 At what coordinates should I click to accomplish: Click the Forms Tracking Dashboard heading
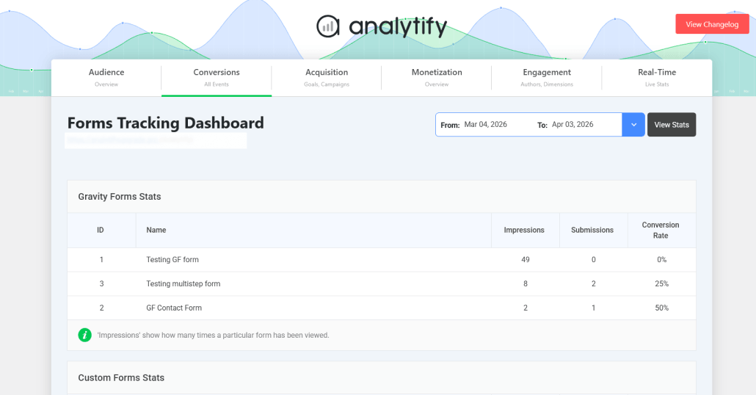(x=165, y=123)
